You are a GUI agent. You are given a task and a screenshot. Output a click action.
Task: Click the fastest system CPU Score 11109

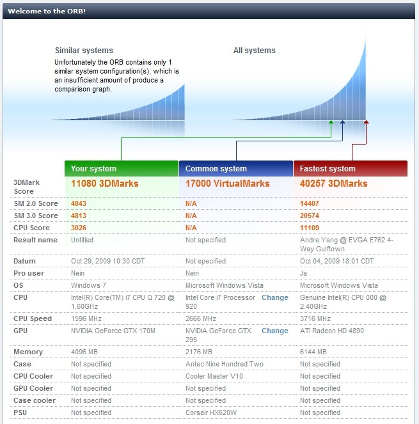point(310,228)
